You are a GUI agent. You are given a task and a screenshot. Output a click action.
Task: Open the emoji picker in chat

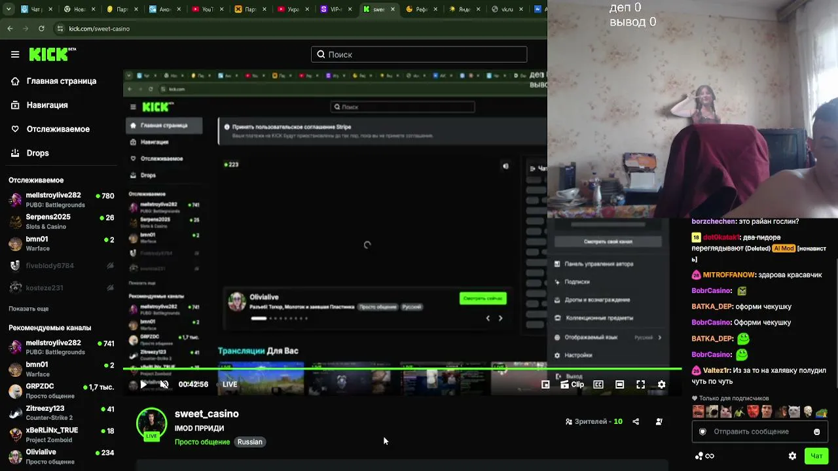(x=817, y=432)
